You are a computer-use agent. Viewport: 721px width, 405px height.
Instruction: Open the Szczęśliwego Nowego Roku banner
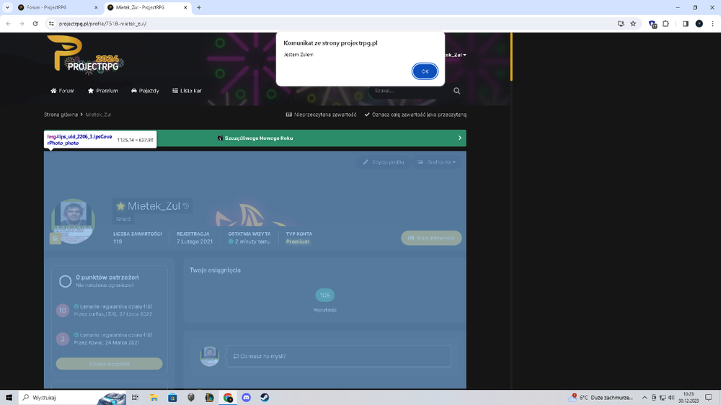(258, 138)
